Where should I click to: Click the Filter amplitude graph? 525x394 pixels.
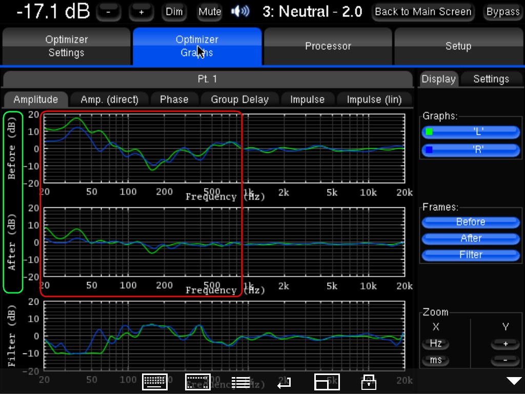coord(225,336)
